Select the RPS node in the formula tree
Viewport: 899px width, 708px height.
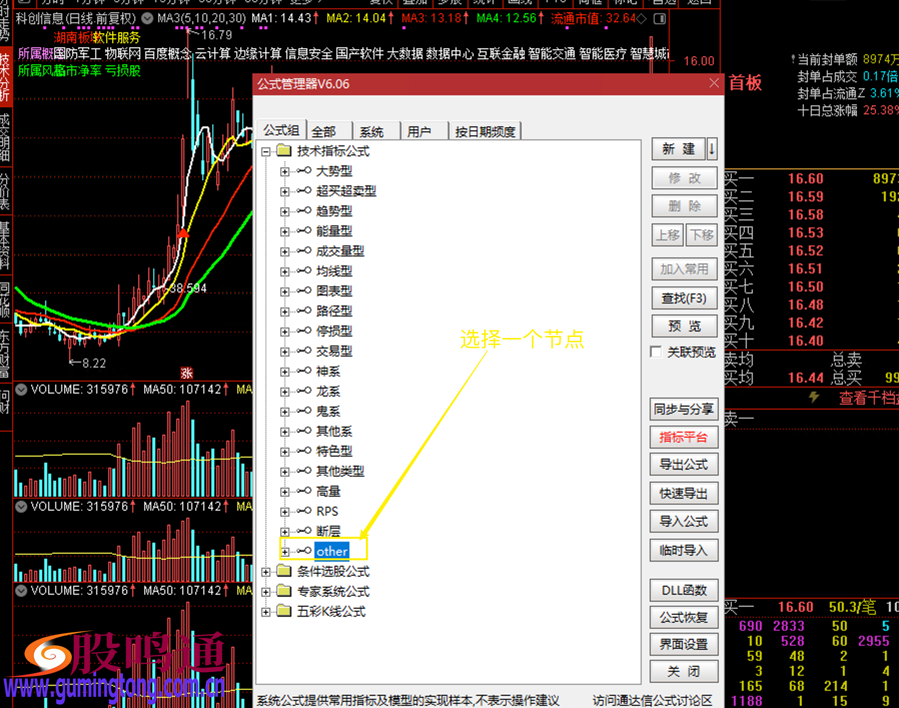tap(327, 511)
